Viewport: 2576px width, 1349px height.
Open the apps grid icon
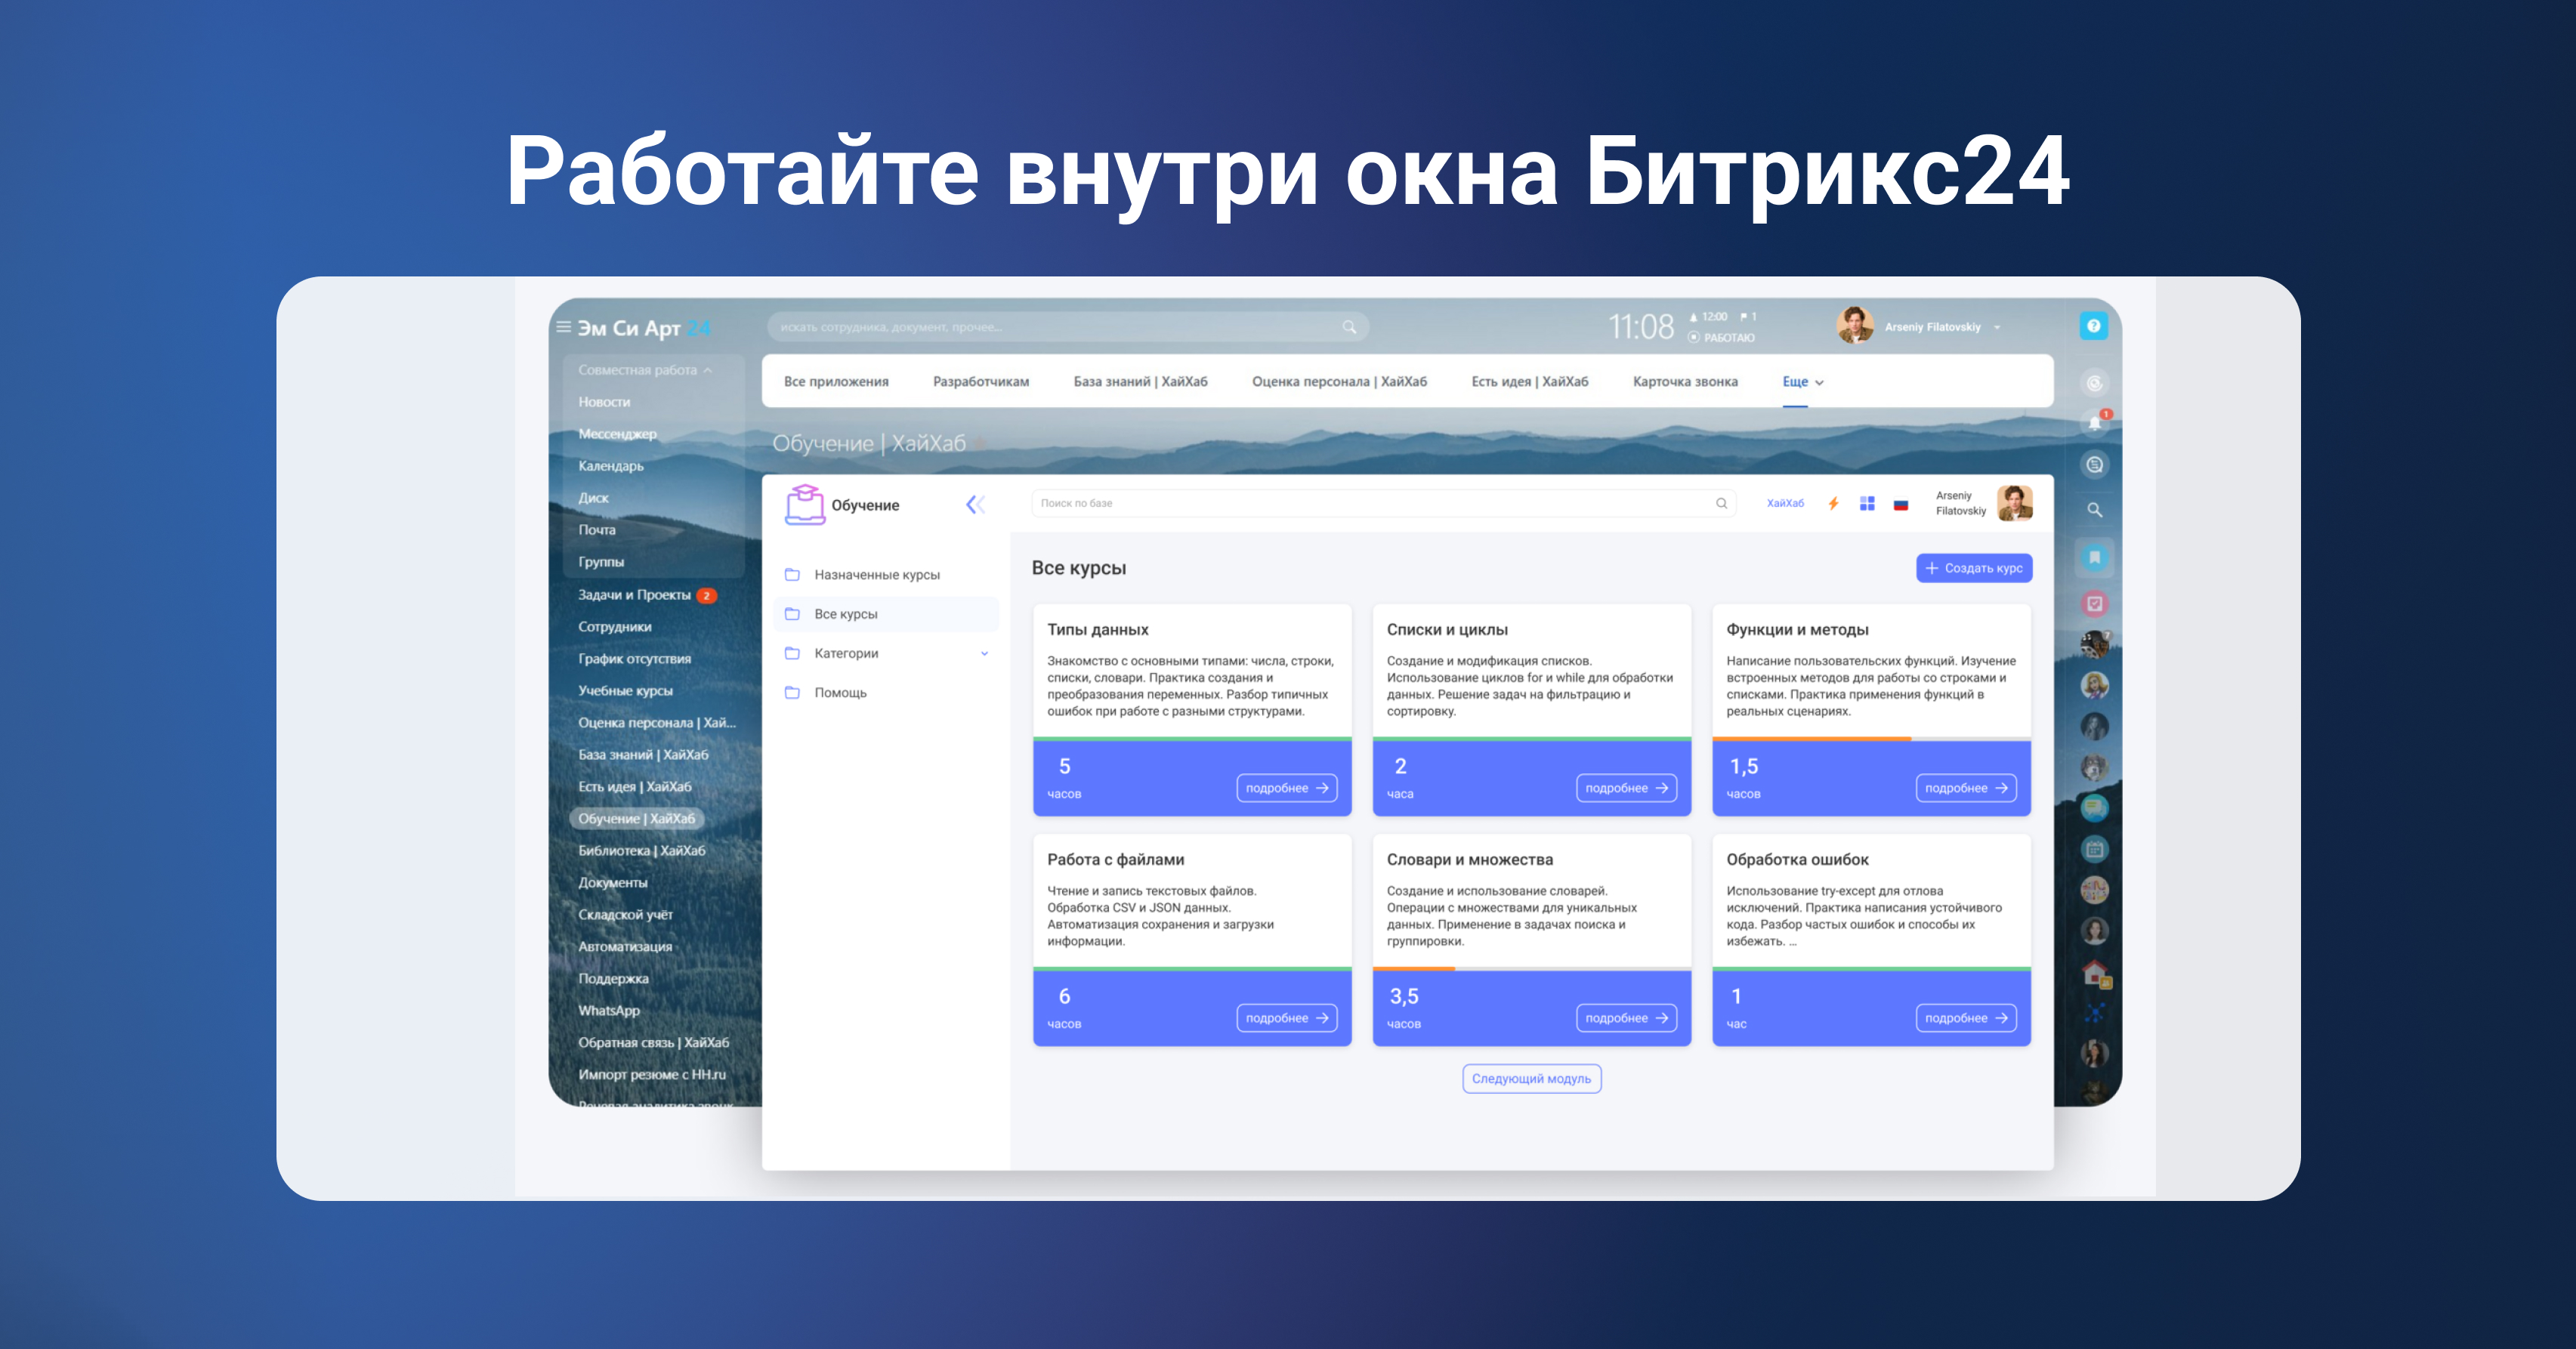point(1867,504)
